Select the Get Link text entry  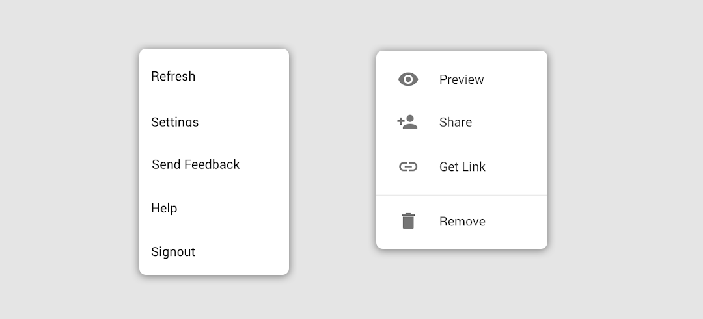coord(462,167)
